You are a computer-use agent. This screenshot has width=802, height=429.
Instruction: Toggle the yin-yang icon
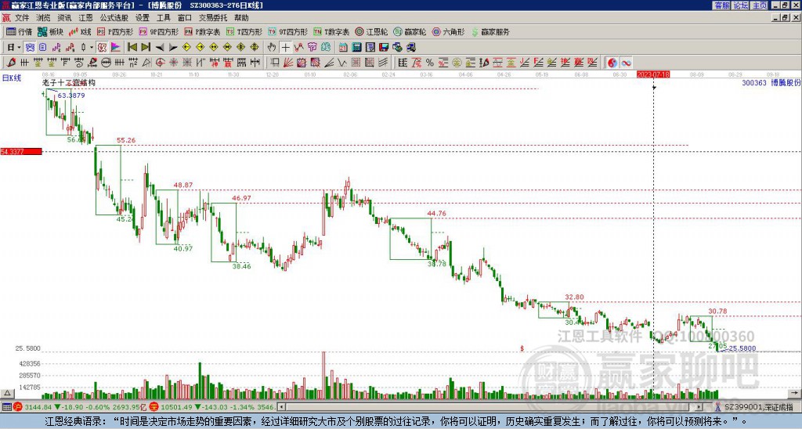pyautogui.click(x=612, y=63)
